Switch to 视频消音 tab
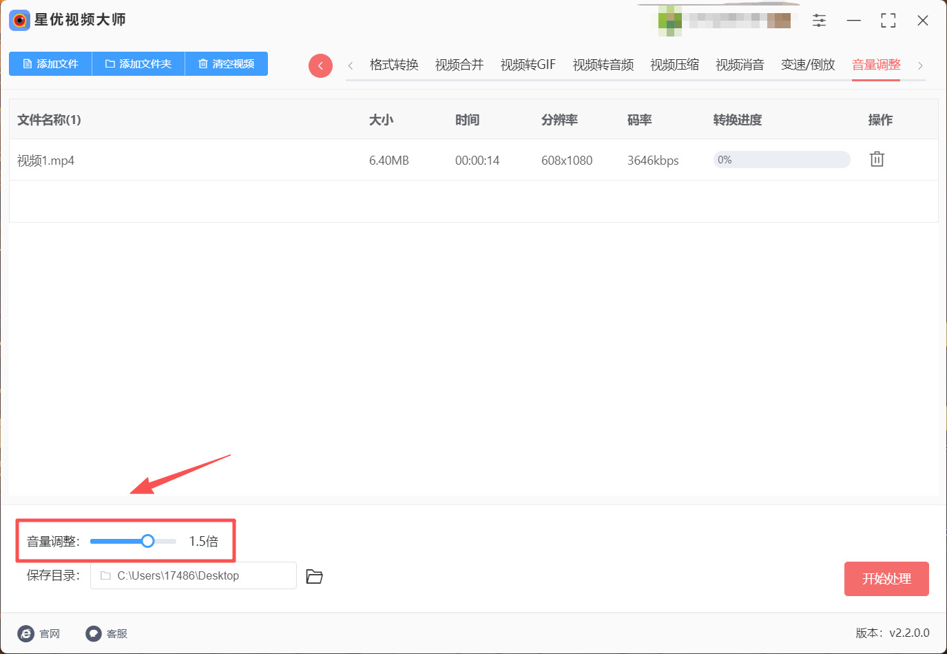 (740, 65)
